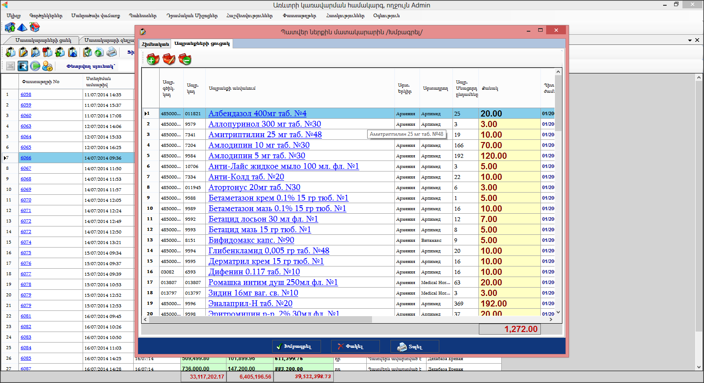Click the Ապրանքի անվանում column header
The height and width of the screenshot is (383, 704).
point(300,88)
